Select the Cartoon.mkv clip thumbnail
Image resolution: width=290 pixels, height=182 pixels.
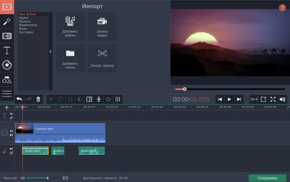click(24, 129)
